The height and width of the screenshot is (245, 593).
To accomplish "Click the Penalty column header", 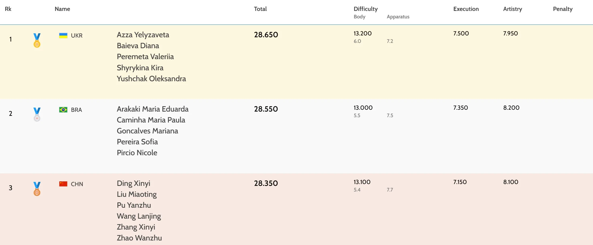I will [563, 9].
